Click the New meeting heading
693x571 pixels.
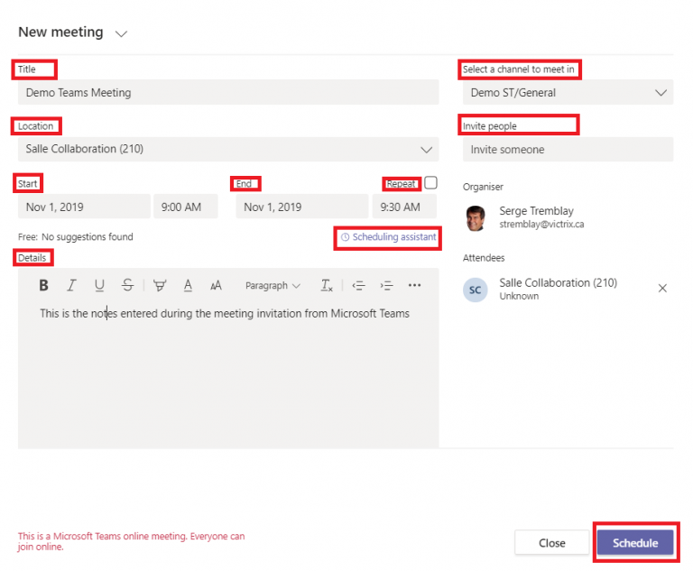pos(60,32)
